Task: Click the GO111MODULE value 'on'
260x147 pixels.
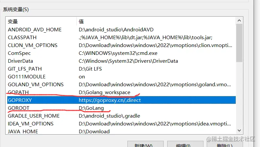Action: click(82, 77)
